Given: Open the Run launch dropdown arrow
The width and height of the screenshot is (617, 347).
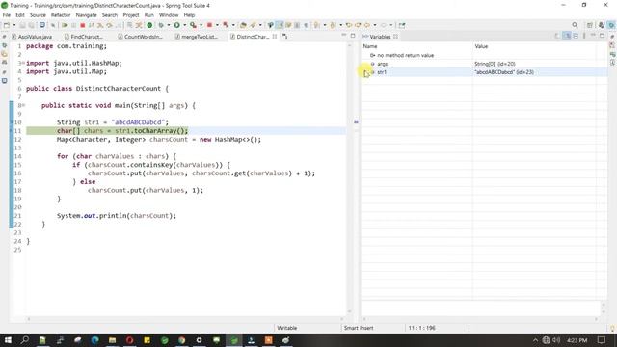Looking at the screenshot, I should (184, 25).
